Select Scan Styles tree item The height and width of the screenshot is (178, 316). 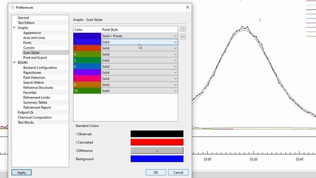(31, 52)
